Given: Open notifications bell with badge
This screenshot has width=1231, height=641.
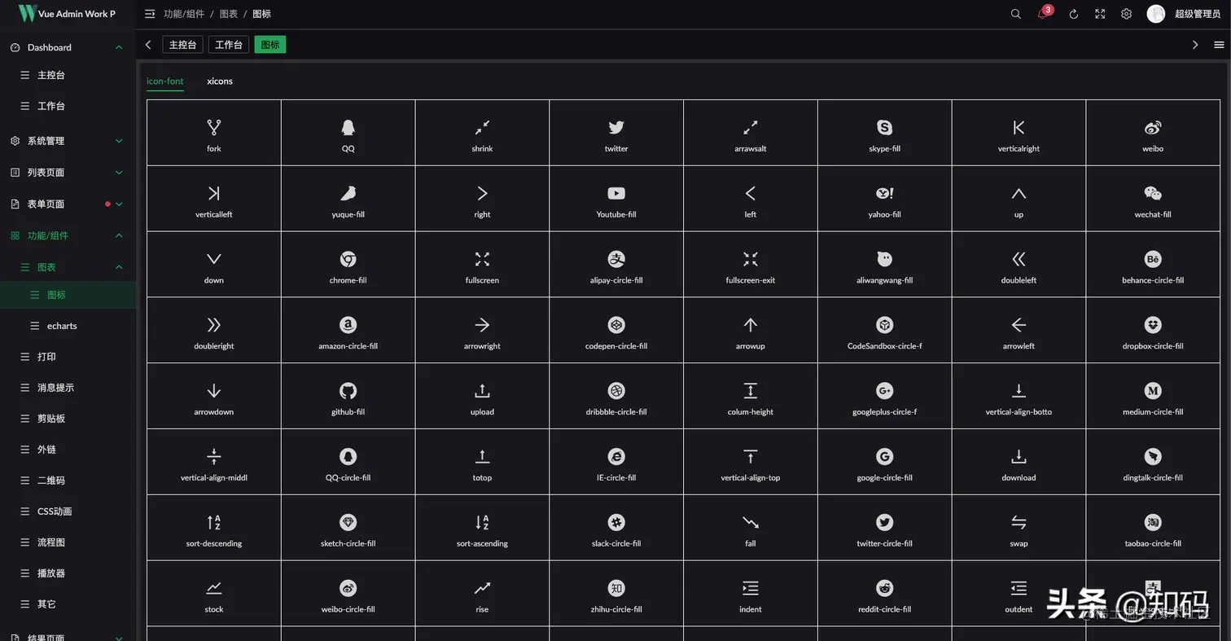Looking at the screenshot, I should (1043, 14).
